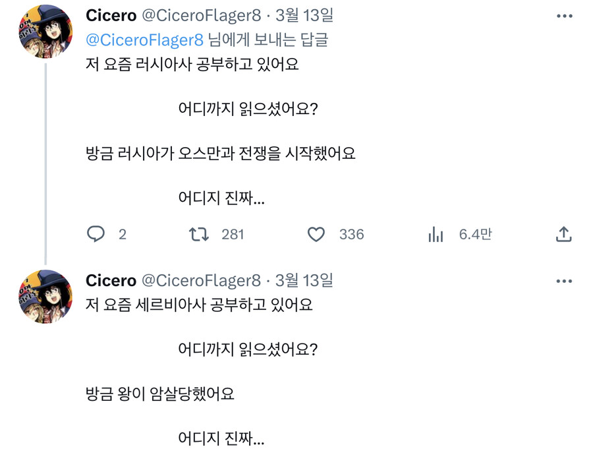Click the first tweet's profile avatar
The height and width of the screenshot is (451, 593).
[x=45, y=32]
